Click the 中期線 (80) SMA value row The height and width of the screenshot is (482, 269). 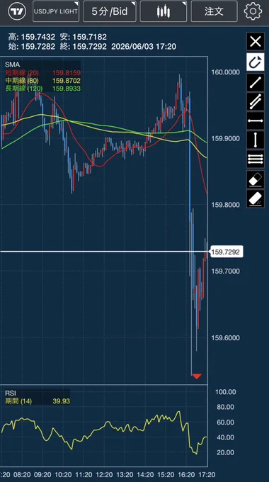point(42,81)
